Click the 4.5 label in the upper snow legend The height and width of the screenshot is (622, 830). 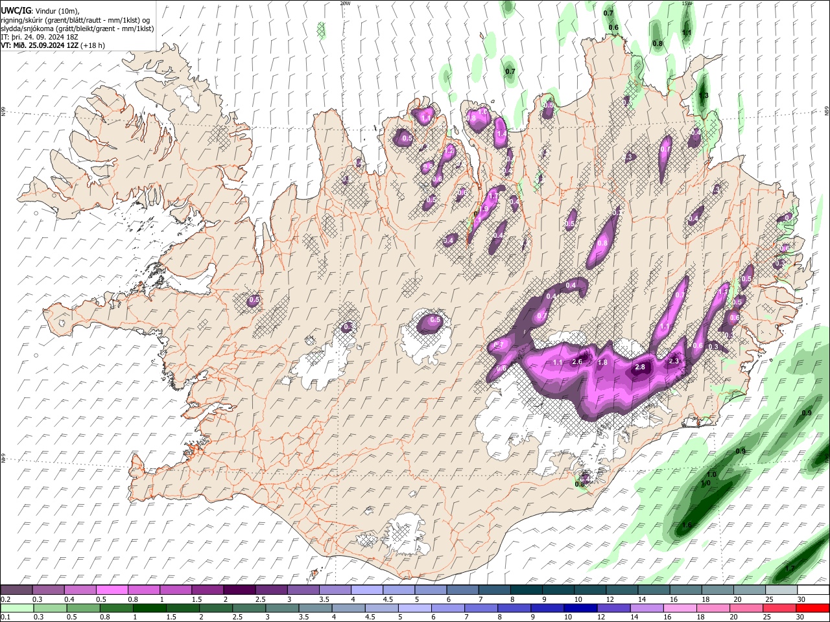click(x=388, y=599)
